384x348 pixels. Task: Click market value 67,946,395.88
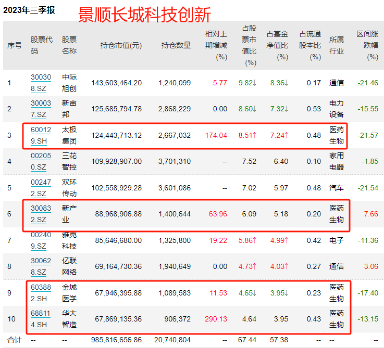tap(118, 293)
